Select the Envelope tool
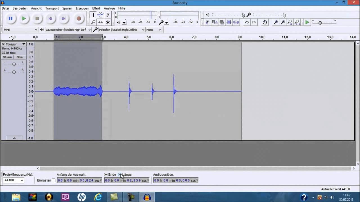Image resolution: width=360 pixels, height=202 pixels. coord(100,15)
